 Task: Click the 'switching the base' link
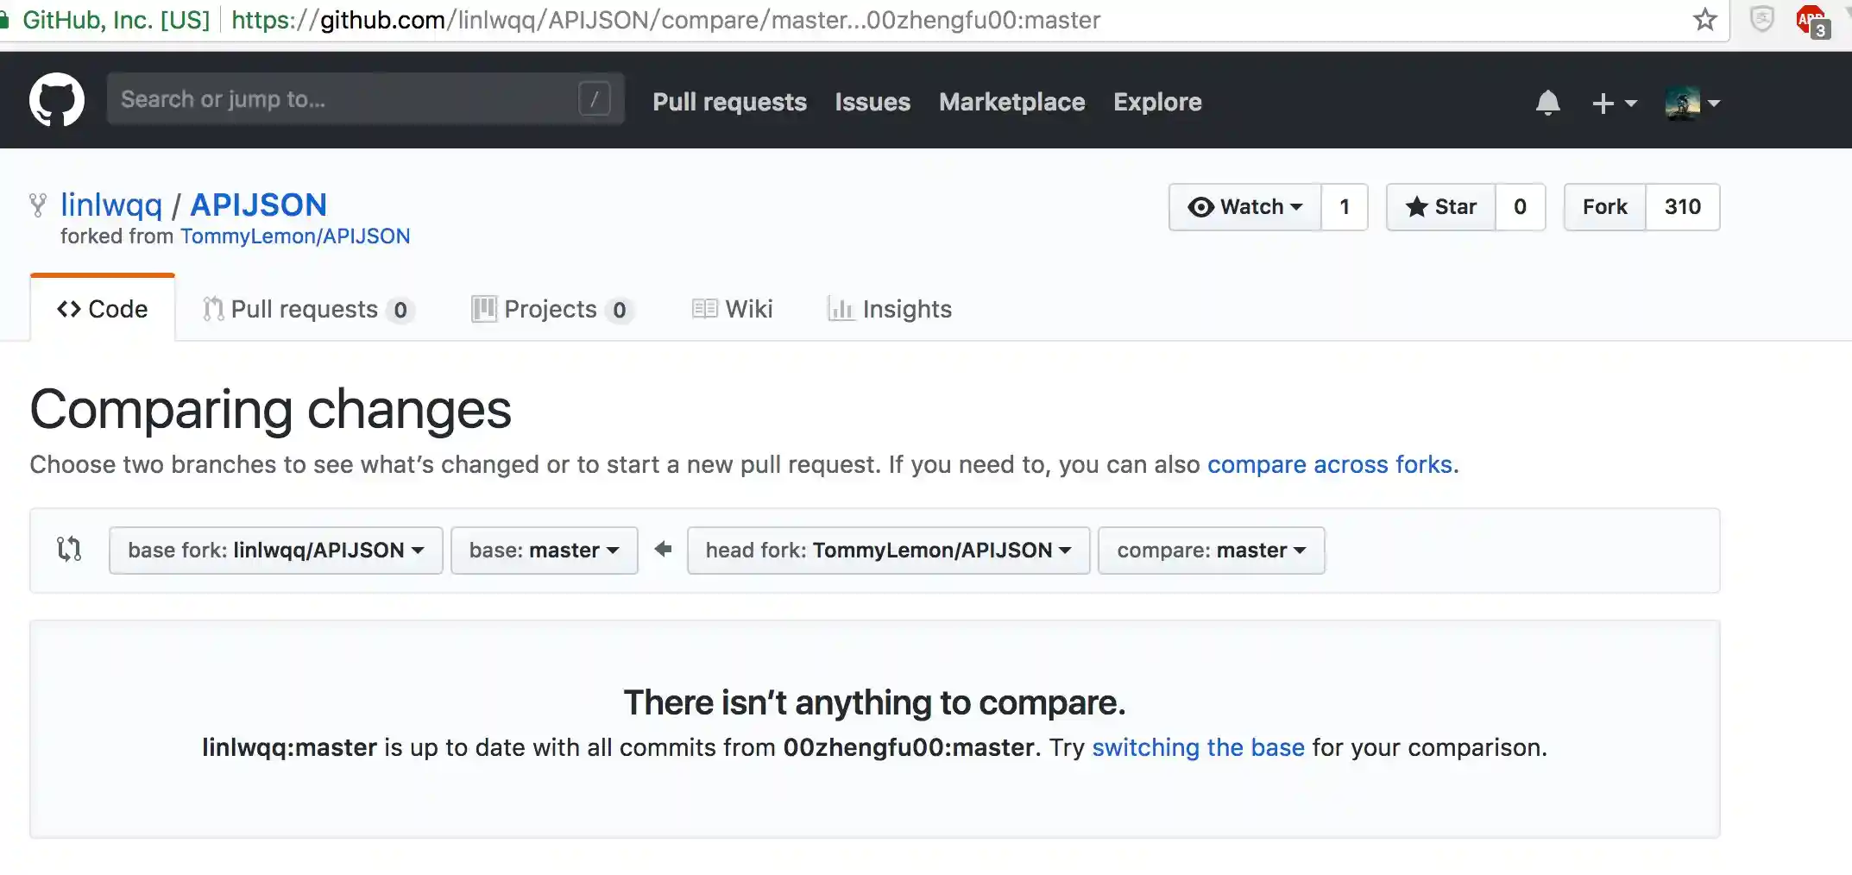click(x=1198, y=747)
